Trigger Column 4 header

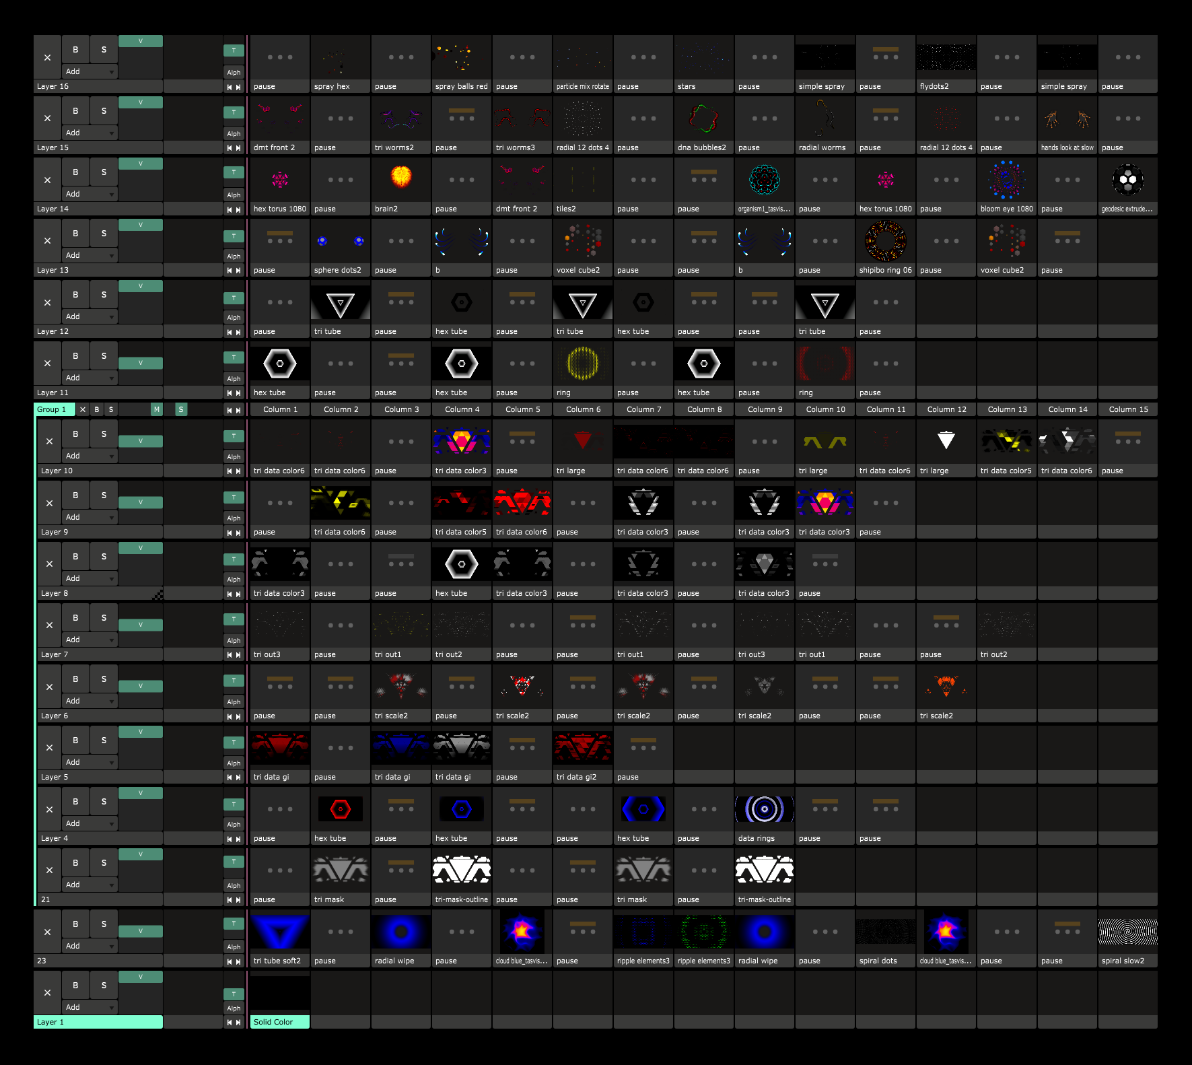[x=462, y=409]
